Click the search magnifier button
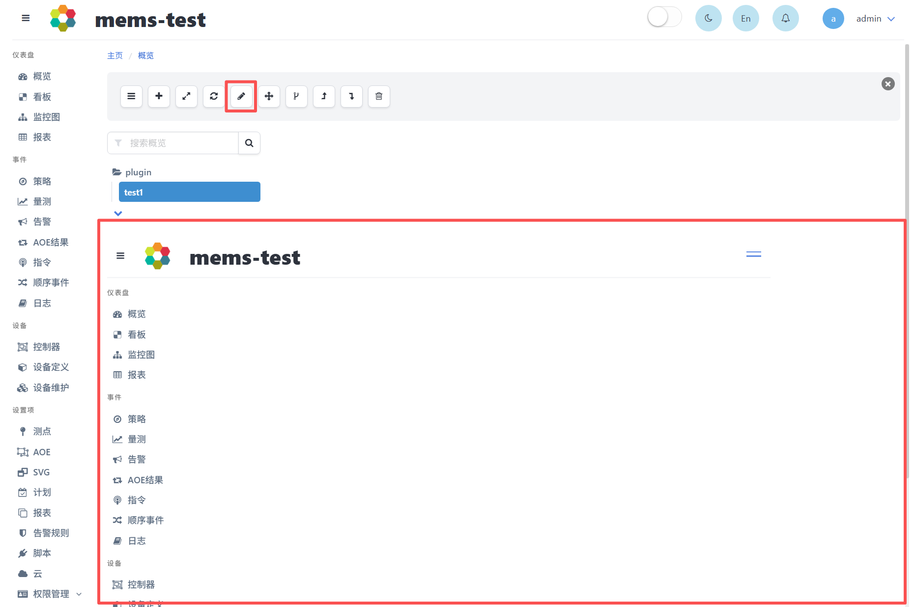914x607 pixels. point(249,143)
